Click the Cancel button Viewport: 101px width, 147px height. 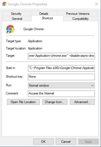coord(66,142)
